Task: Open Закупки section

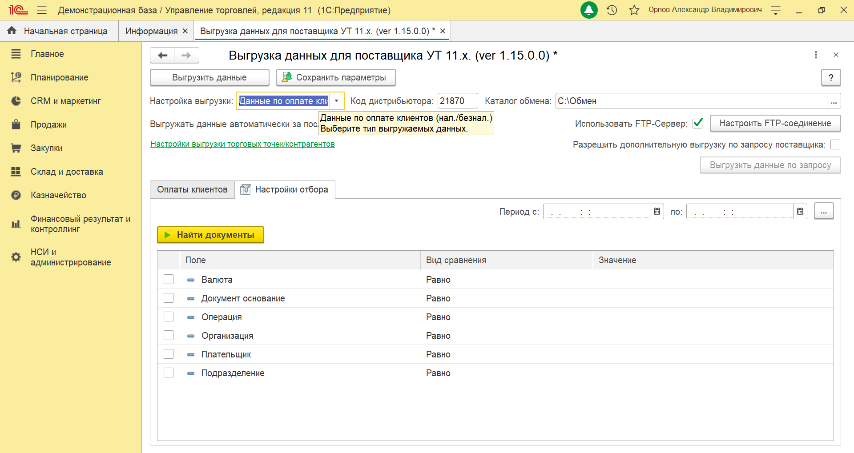Action: [46, 148]
